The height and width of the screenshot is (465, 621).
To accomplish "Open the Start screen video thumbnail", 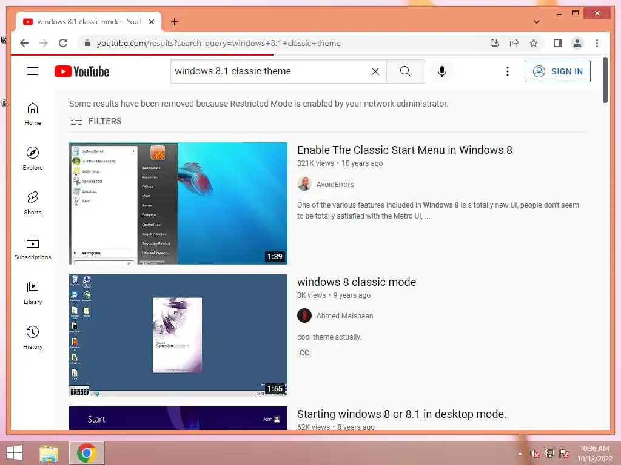I will point(178,418).
